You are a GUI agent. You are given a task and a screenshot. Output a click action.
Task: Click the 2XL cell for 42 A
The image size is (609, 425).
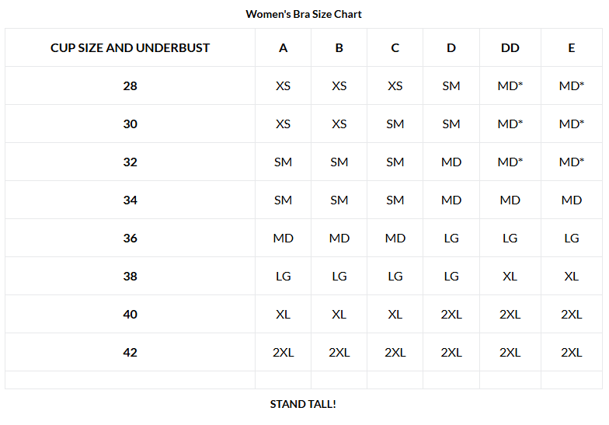pos(283,352)
